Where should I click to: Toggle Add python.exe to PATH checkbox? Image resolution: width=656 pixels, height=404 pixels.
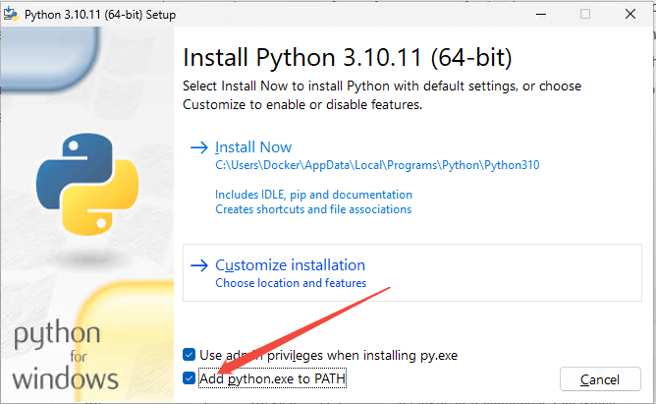click(x=190, y=378)
